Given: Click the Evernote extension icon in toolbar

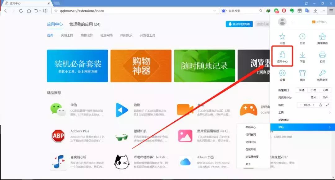Looking at the screenshot, I should click(292, 10).
